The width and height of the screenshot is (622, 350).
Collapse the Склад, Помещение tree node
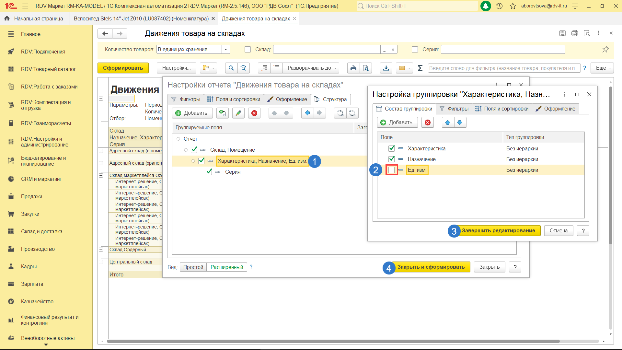click(186, 150)
